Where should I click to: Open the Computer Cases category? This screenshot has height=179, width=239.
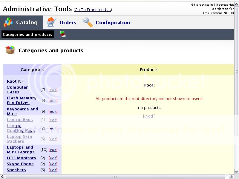click(17, 90)
